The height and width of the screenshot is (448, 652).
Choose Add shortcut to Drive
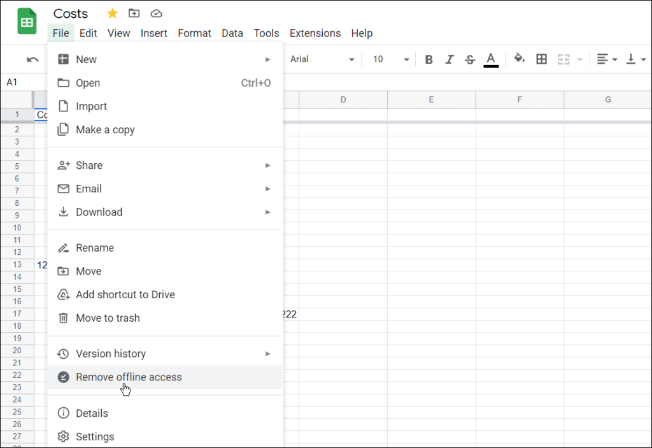[165, 294]
